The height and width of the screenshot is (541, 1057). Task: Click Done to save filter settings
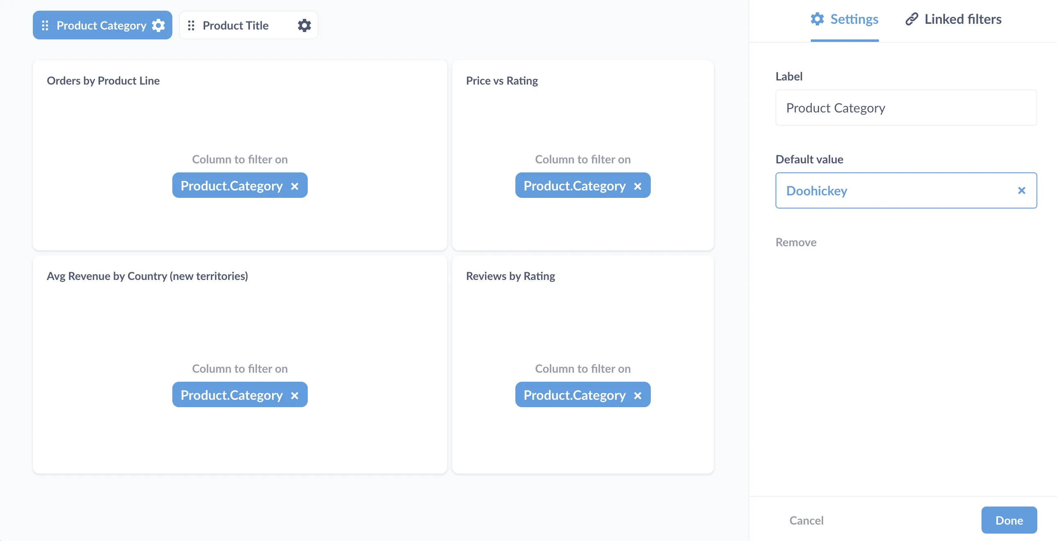coord(1009,520)
